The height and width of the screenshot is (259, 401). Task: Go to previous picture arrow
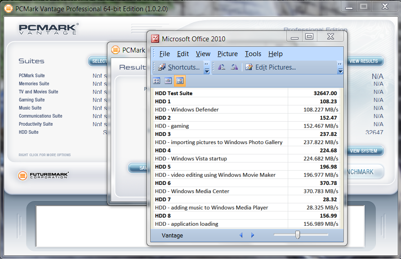coord(241,235)
